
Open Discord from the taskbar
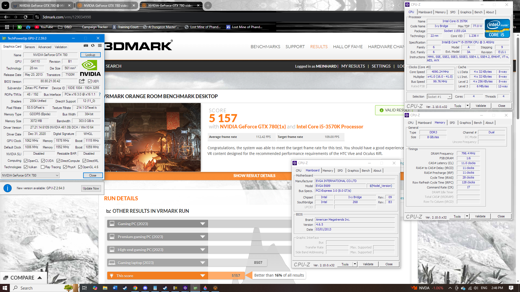pyautogui.click(x=145, y=288)
